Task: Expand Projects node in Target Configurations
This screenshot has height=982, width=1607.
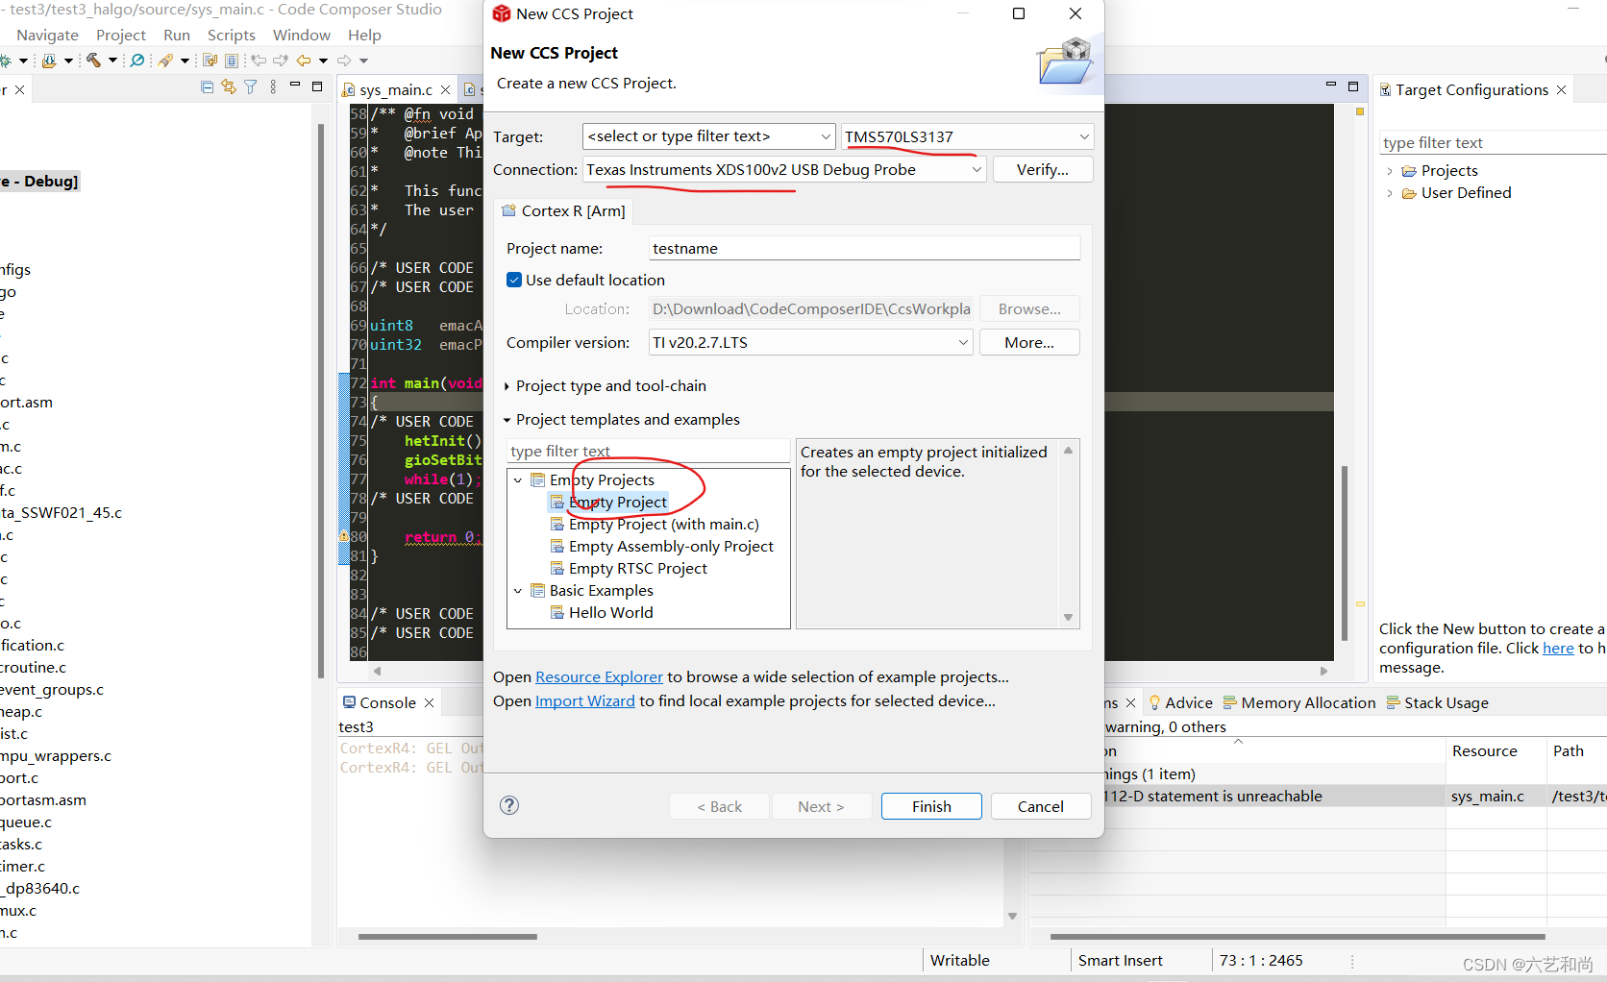Action: coord(1390,171)
